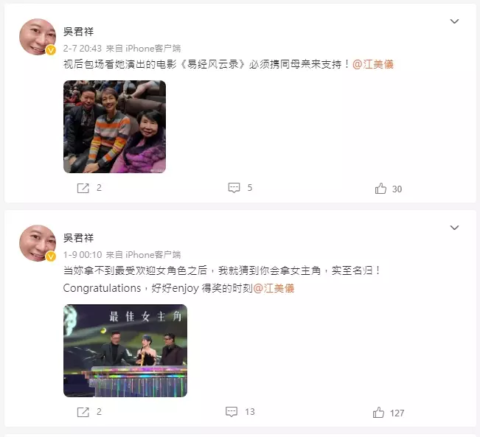Click the @江美儀 mention in the second post
Viewport: 480px width, 437px height.
click(x=274, y=288)
